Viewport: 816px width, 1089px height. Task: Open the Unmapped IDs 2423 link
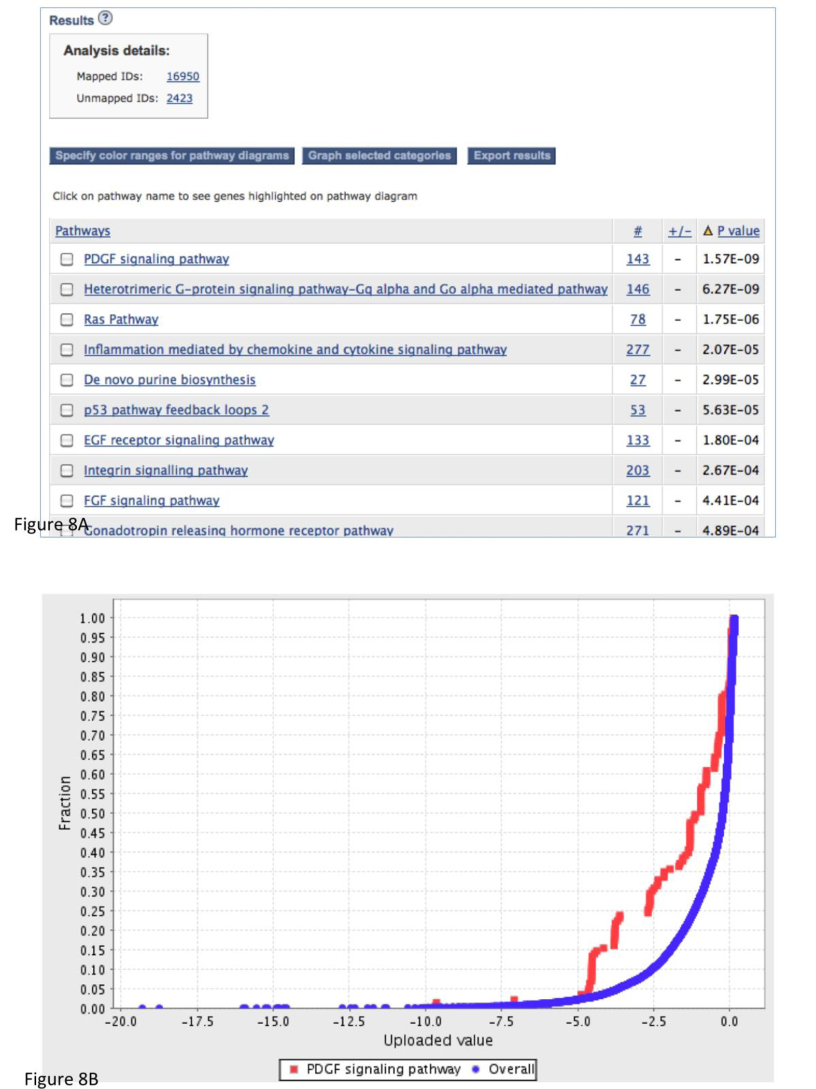click(x=179, y=98)
